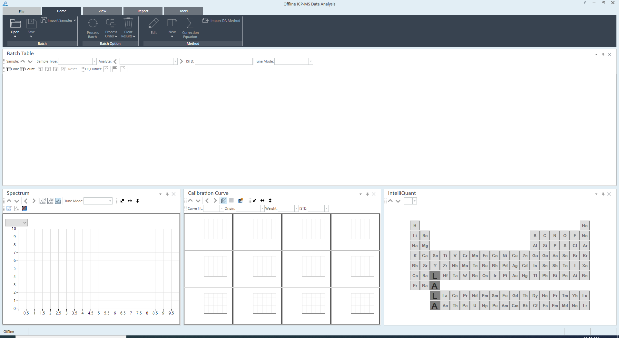The width and height of the screenshot is (619, 338).
Task: Click the Edit method pencil icon
Action: point(154,24)
